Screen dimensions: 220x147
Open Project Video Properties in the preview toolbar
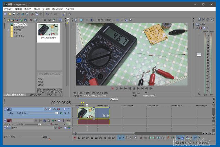[x=76, y=20]
